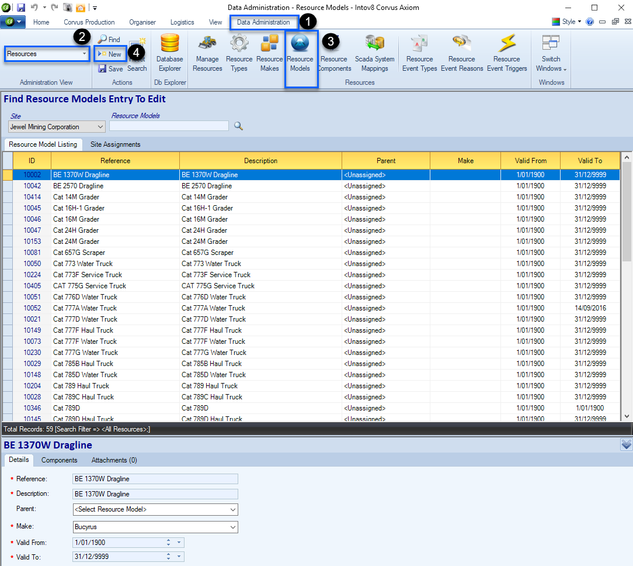Click the camera screenshot icon in title bar
This screenshot has height=566, width=633.
[67, 7]
